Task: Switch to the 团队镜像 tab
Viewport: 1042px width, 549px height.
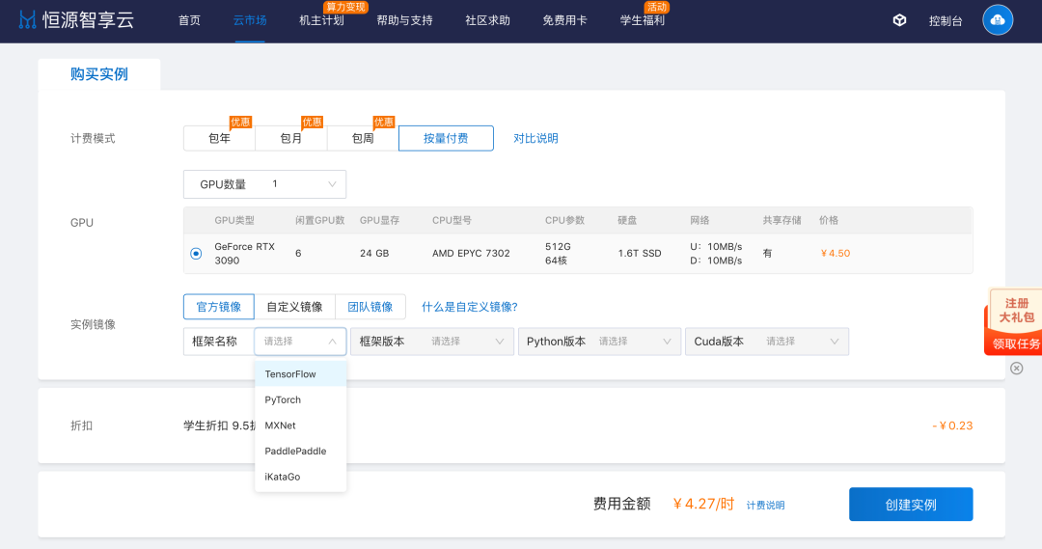Action: 370,307
